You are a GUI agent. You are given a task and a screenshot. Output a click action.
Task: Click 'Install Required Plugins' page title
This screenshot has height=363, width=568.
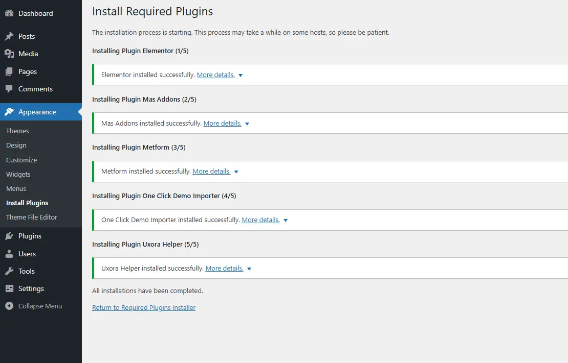click(152, 12)
